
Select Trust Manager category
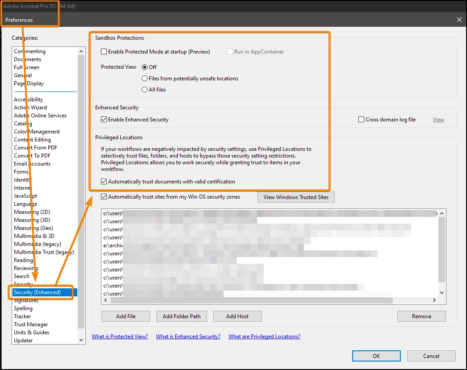[31, 324]
